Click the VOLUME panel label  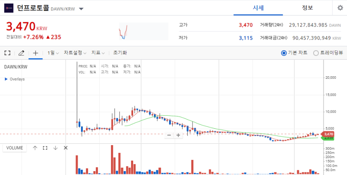15,148
